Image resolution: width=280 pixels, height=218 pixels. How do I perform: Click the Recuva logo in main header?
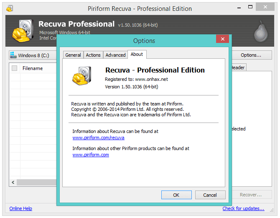click(x=23, y=30)
